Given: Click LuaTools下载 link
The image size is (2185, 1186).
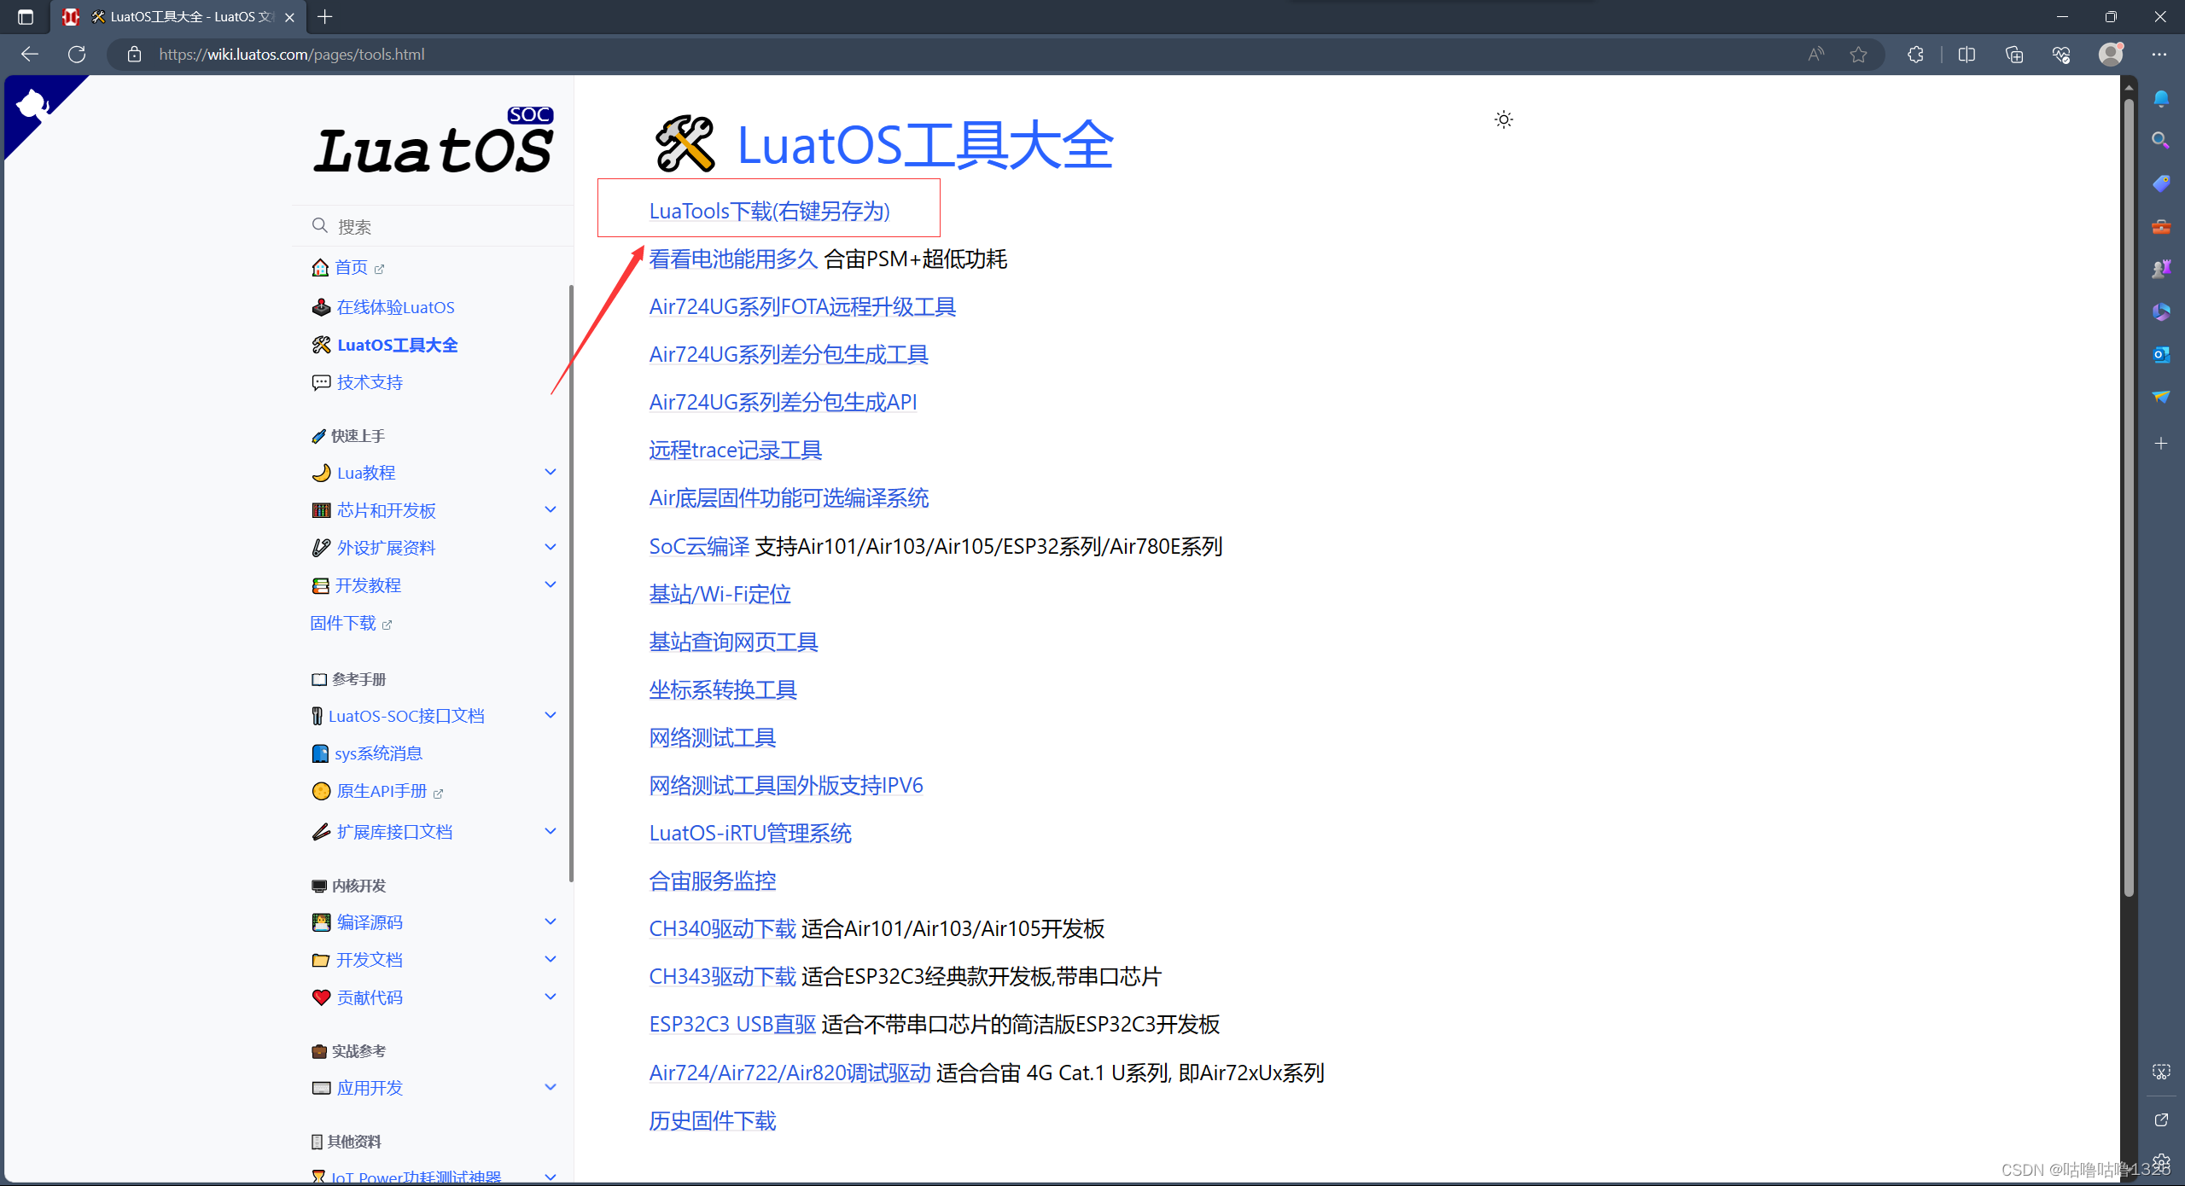Looking at the screenshot, I should coord(768,211).
